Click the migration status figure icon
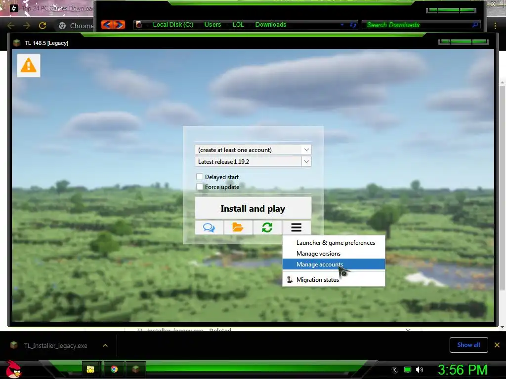 click(x=290, y=279)
